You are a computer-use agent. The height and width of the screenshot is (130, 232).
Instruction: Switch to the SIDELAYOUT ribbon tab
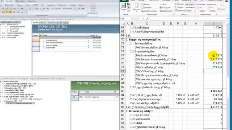point(154,1)
